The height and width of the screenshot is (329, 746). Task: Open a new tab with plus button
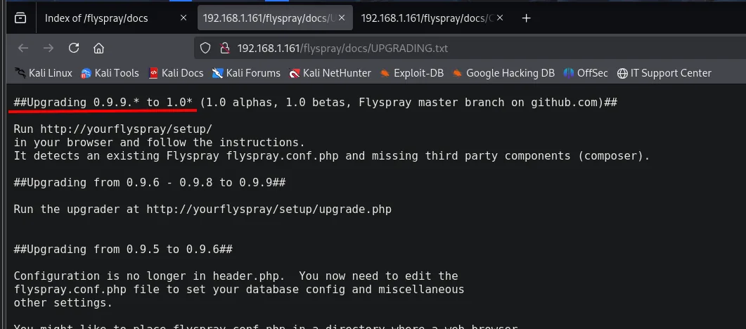point(526,18)
